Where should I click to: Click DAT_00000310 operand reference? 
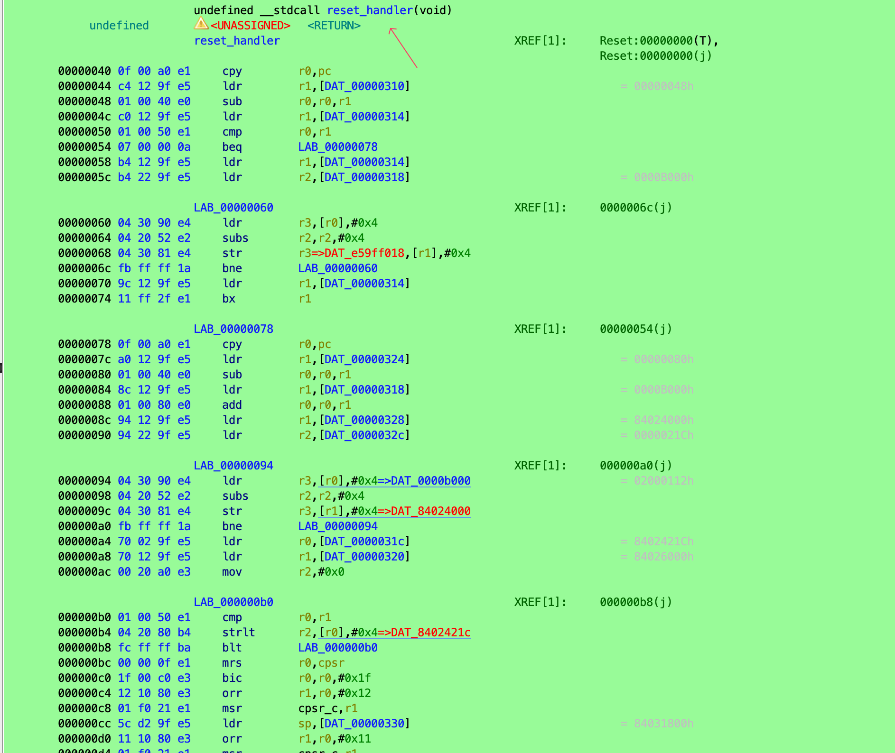[x=364, y=86]
